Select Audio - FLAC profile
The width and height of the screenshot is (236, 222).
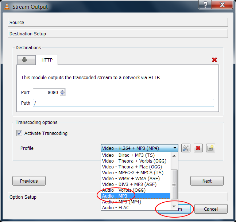136,208
